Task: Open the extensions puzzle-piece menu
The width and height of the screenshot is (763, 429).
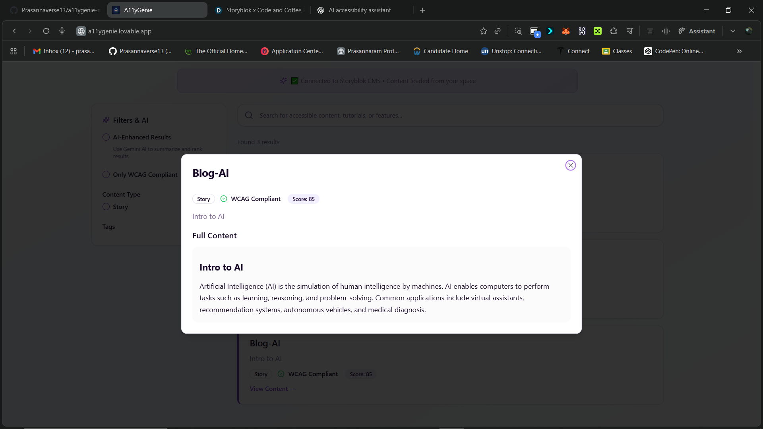Action: 613,31
